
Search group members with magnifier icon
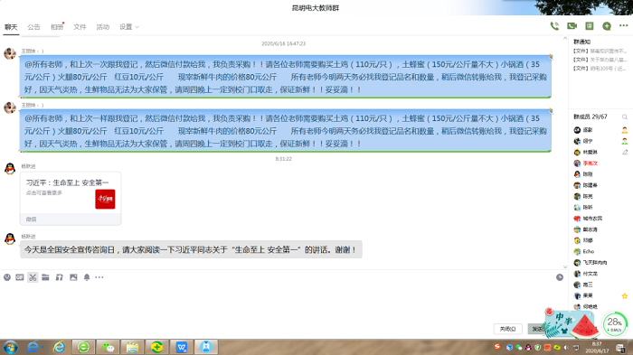[x=625, y=117]
